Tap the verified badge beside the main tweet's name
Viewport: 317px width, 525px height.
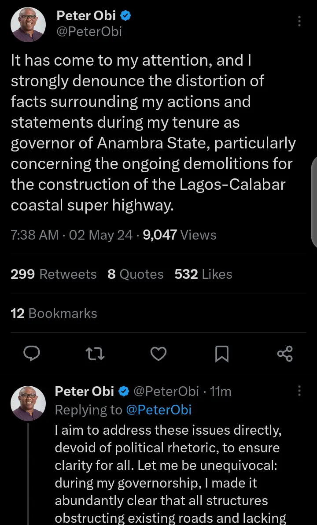125,16
